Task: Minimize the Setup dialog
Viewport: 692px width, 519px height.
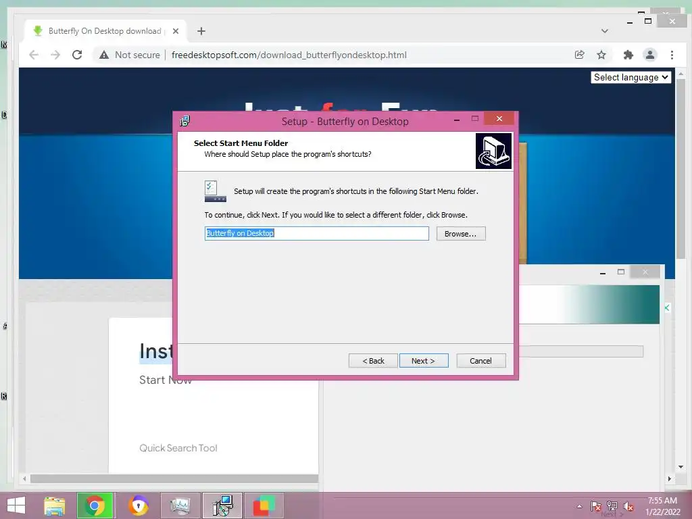Action: [457, 119]
